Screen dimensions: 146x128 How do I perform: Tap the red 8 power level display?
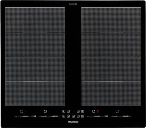98,111
